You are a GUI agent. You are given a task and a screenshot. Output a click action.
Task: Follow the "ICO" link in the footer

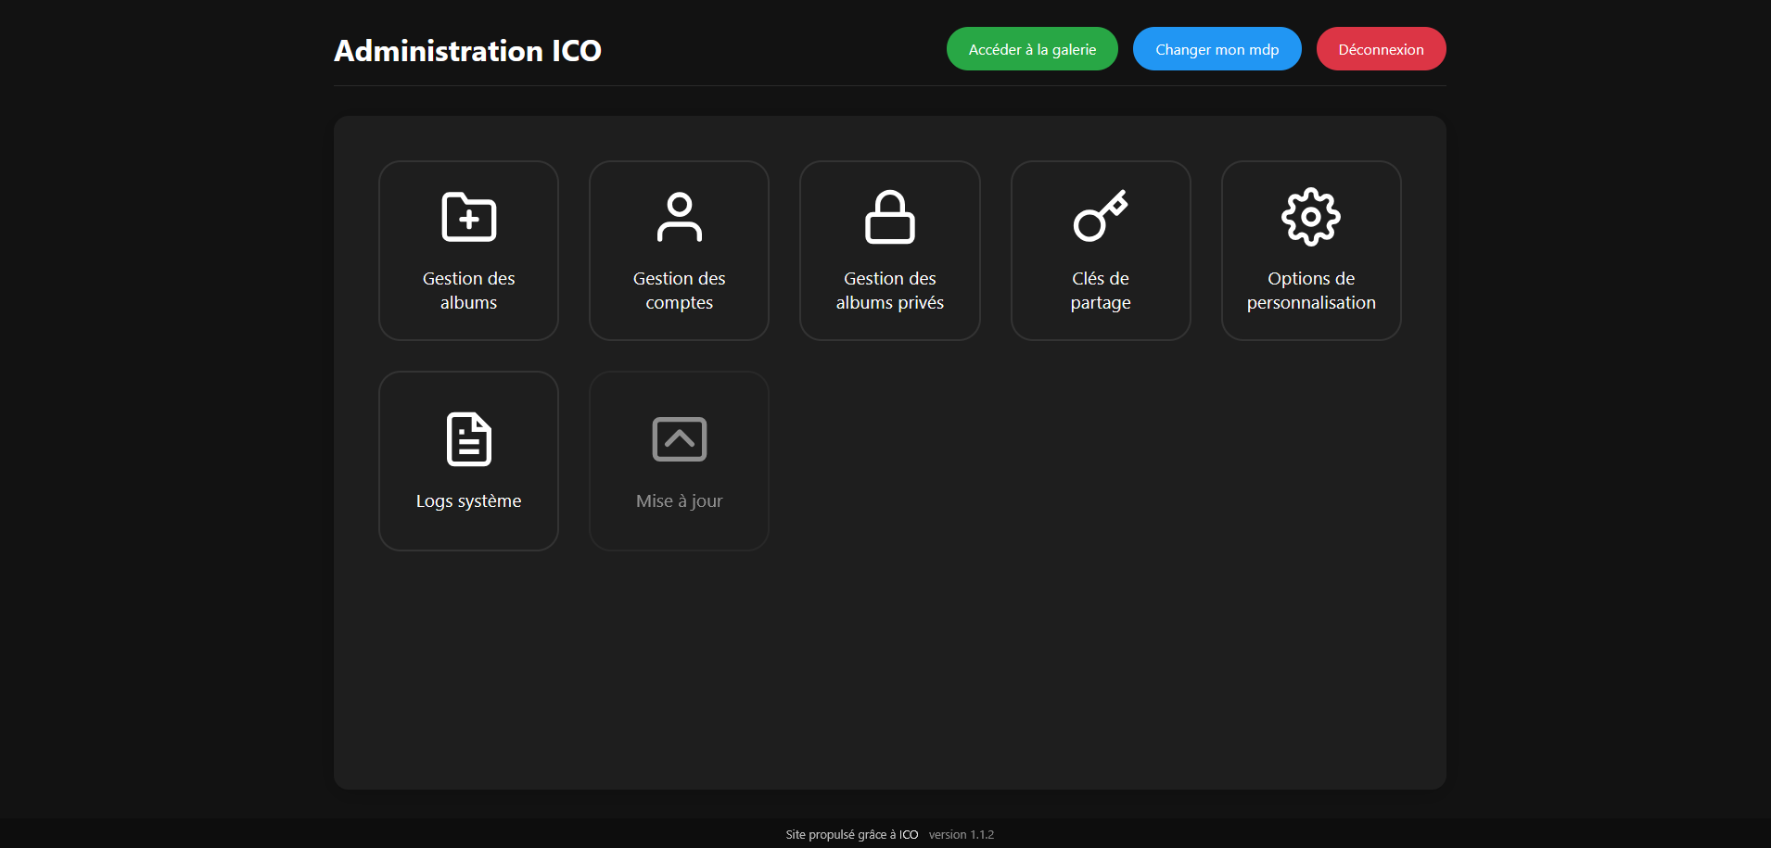[x=908, y=835]
